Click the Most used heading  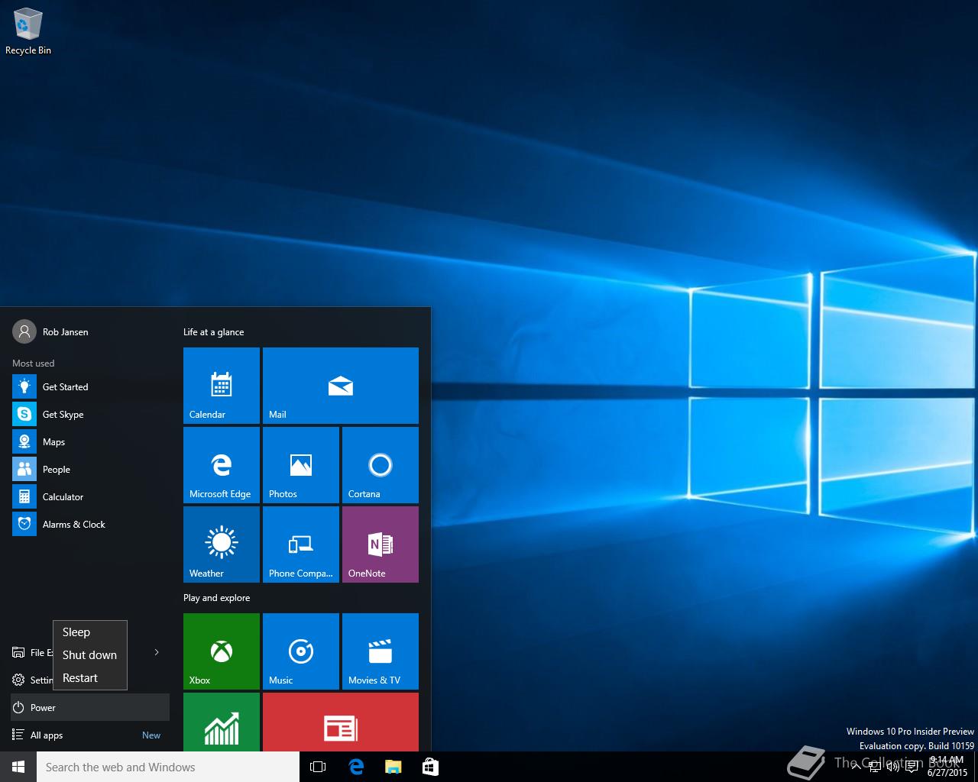[34, 364]
